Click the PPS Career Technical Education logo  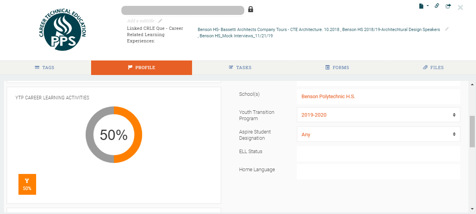(x=62, y=30)
